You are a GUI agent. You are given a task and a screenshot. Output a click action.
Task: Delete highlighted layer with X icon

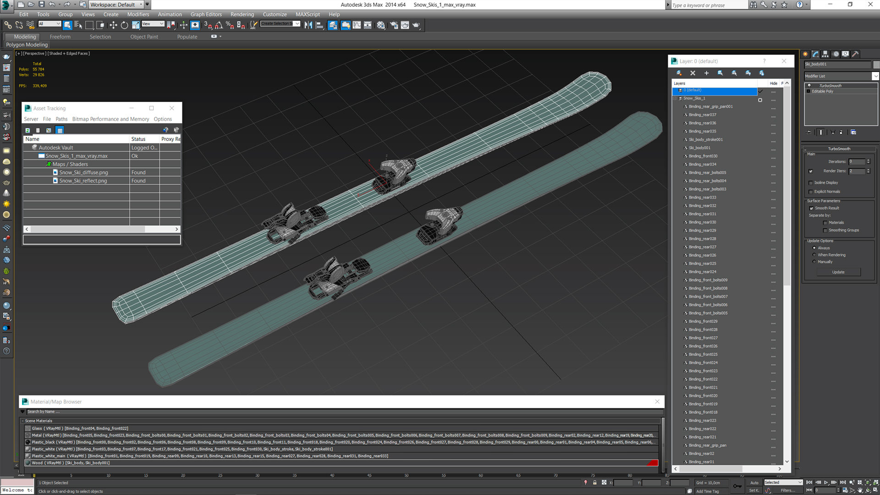tap(693, 73)
